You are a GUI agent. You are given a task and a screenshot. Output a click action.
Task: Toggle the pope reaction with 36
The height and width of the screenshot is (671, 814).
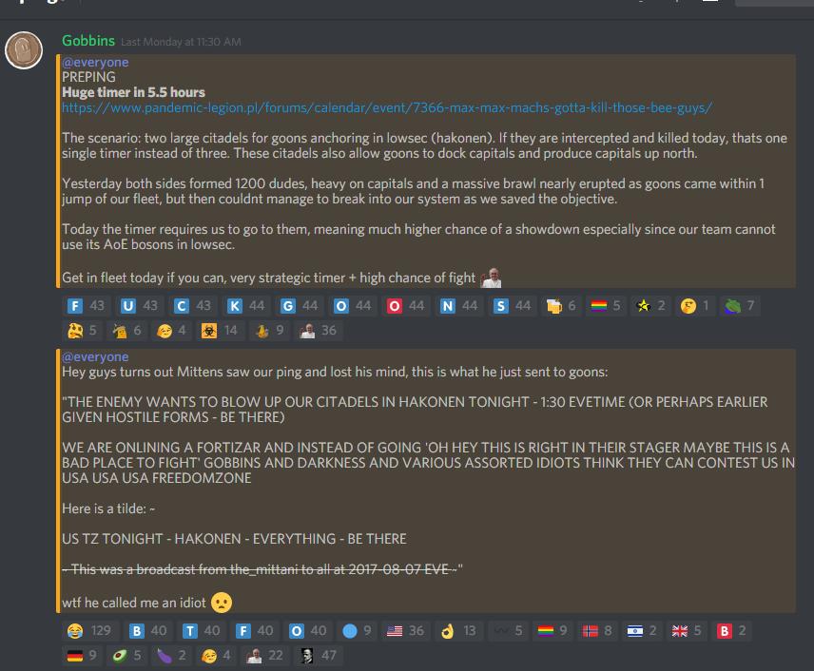319,331
